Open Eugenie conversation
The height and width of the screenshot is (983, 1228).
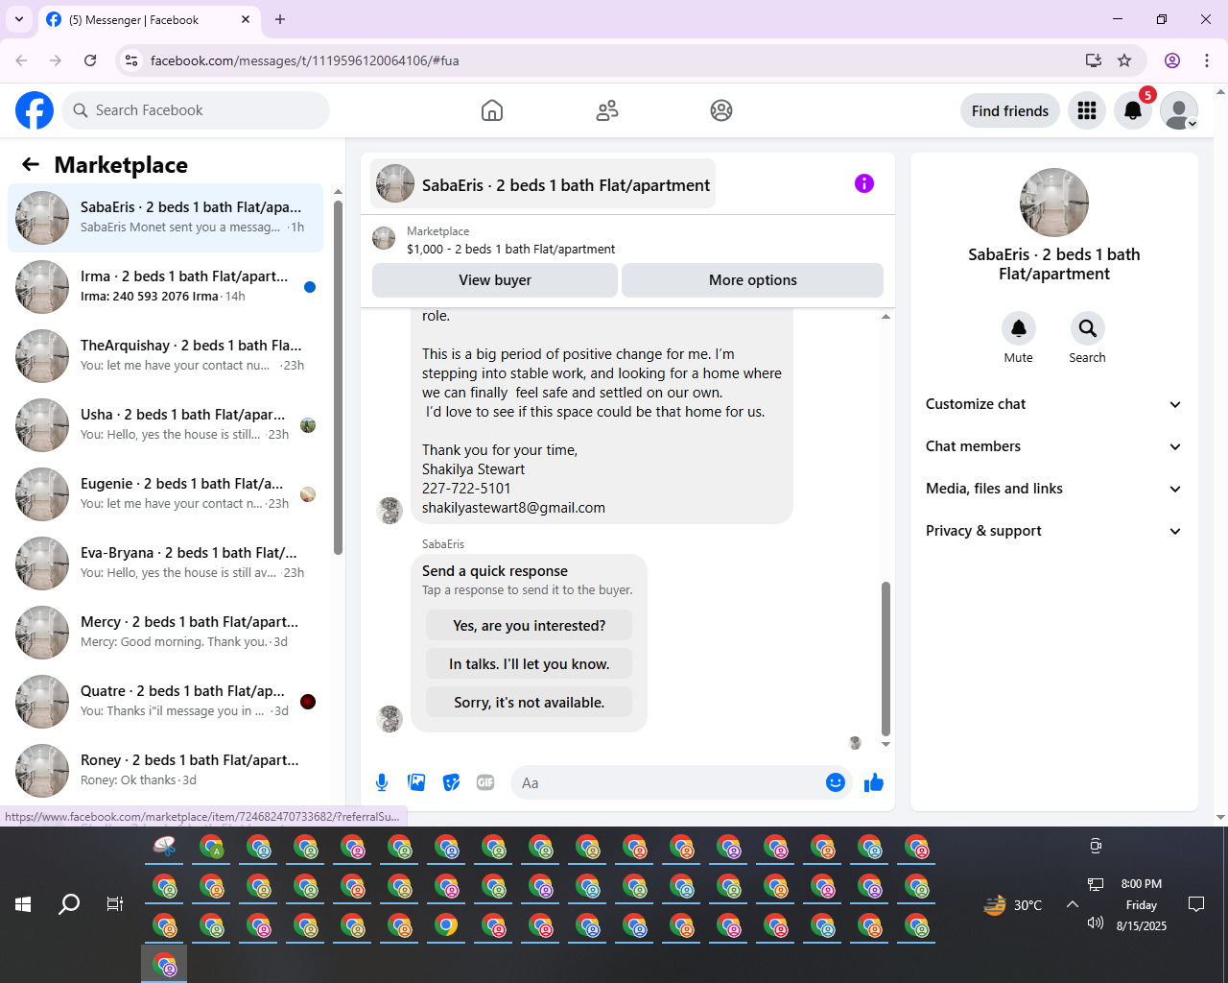click(x=166, y=494)
